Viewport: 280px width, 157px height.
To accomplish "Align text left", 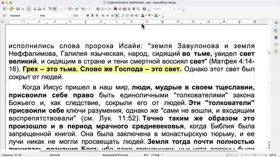I will (103, 16).
